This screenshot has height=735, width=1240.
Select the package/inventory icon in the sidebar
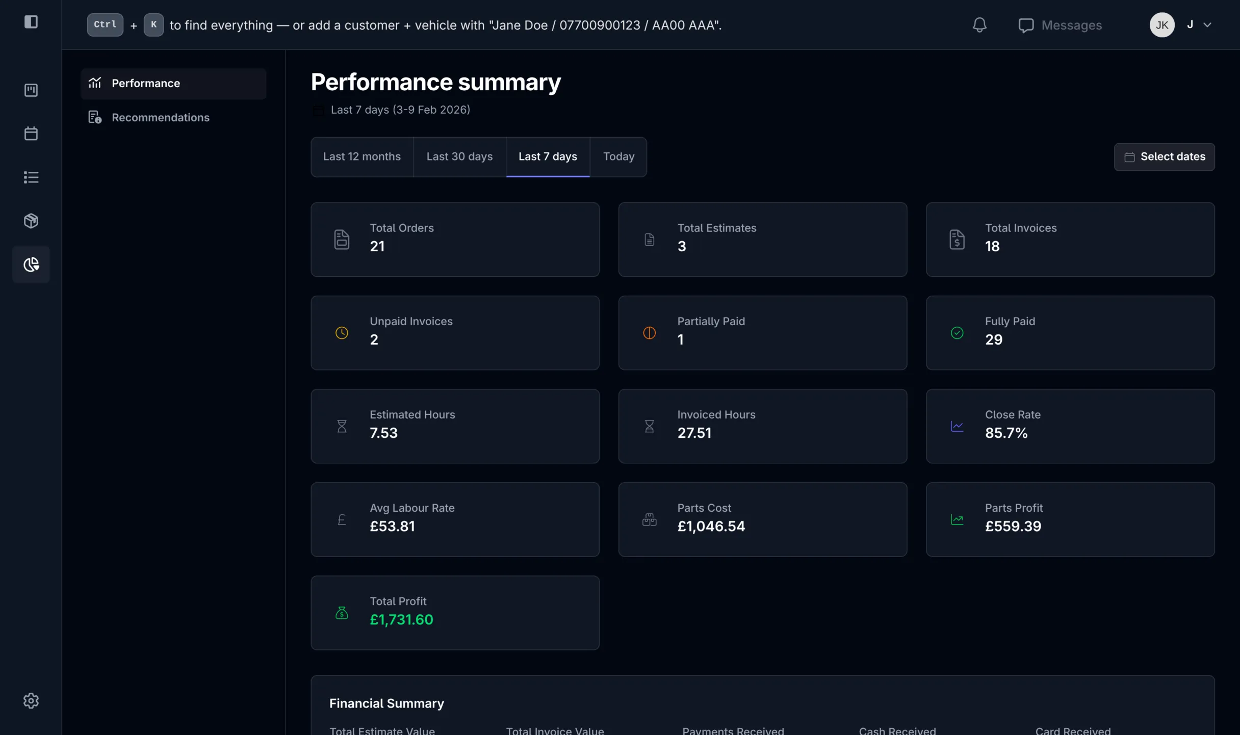[31, 221]
